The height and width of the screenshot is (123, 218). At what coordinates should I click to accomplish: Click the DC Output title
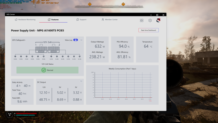coord(42,82)
